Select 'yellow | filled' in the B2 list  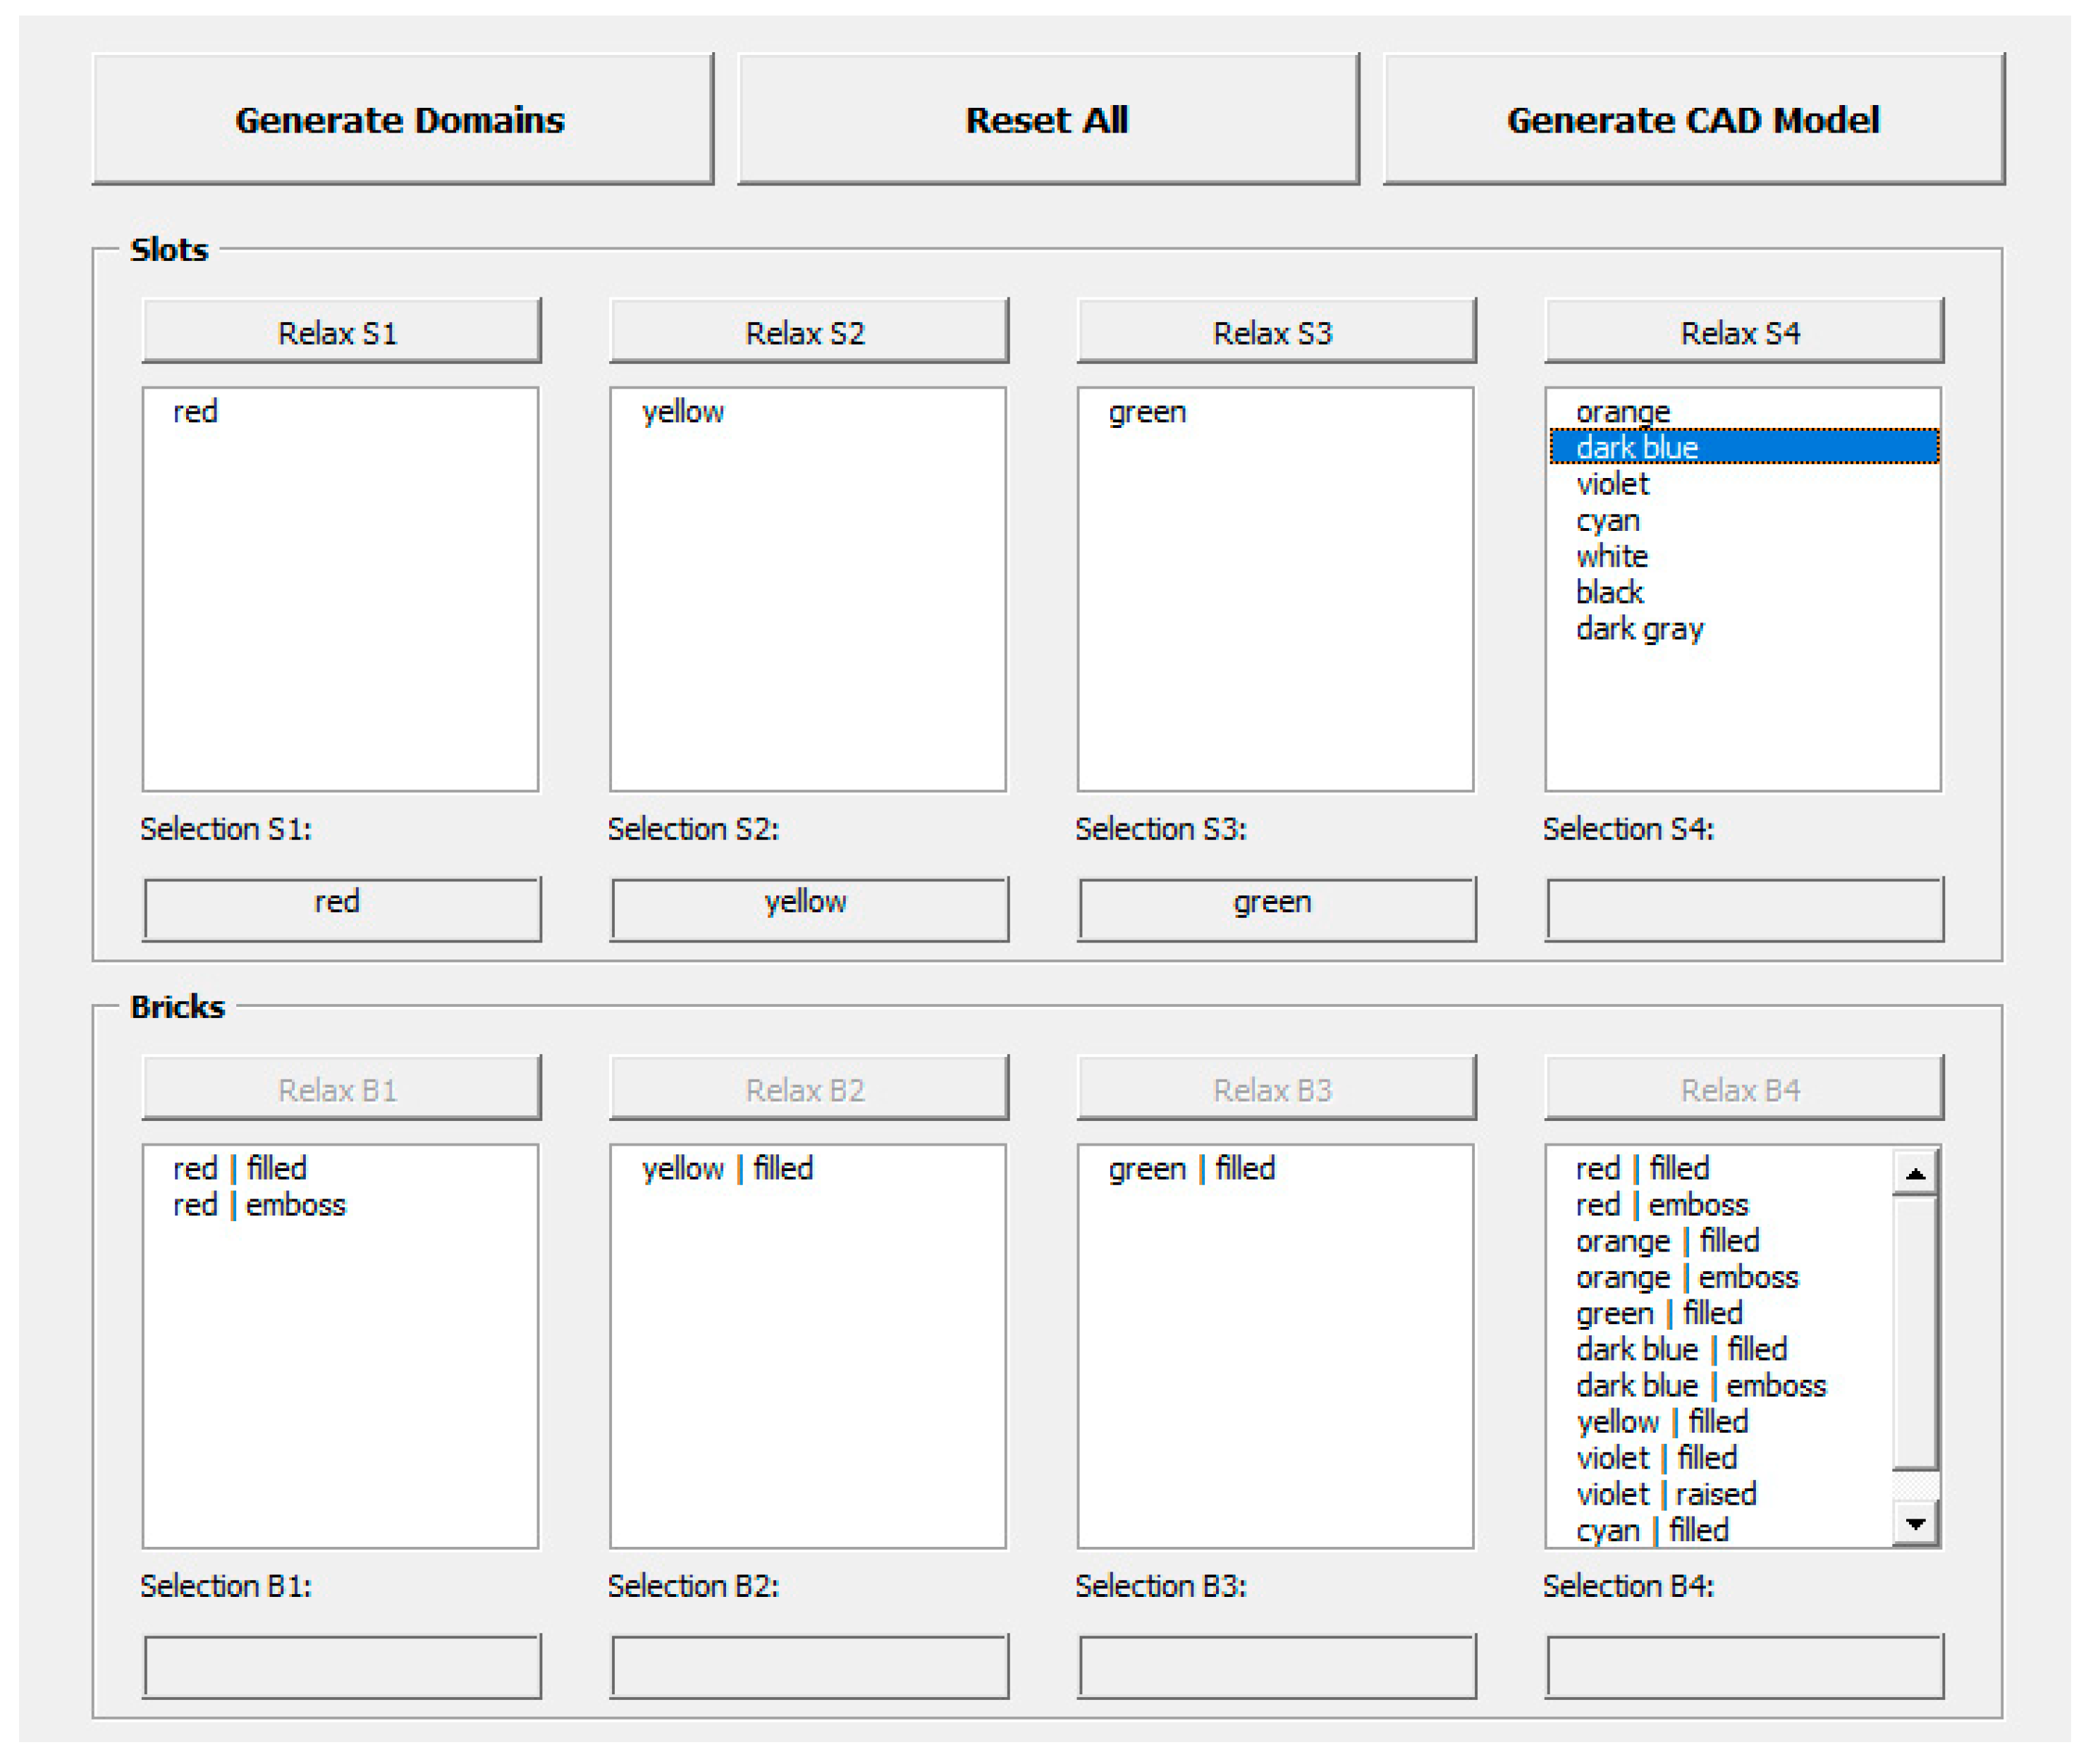tap(727, 1168)
